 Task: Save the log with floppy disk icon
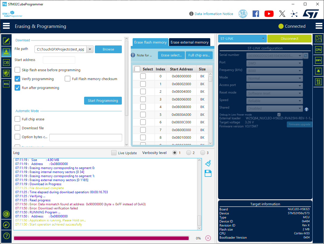tap(208, 173)
